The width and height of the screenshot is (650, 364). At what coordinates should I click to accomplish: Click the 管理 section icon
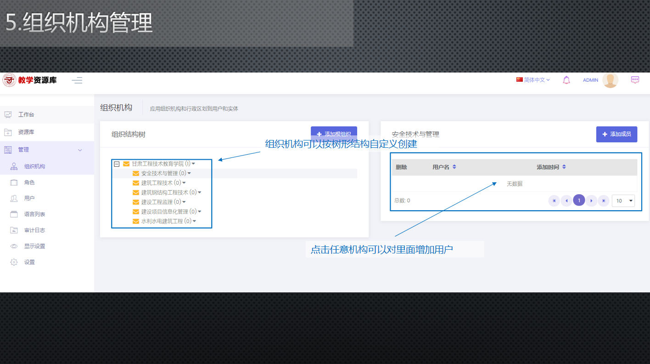(8, 150)
